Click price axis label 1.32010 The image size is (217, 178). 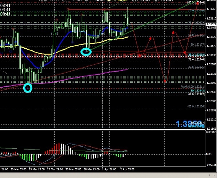tap(211, 120)
